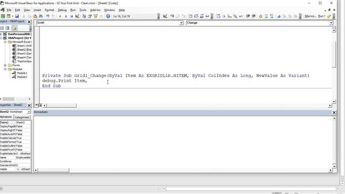Click the Toggle Bookmark blue flag icon
Viewport: 345px width, 194px height.
click(279, 16)
